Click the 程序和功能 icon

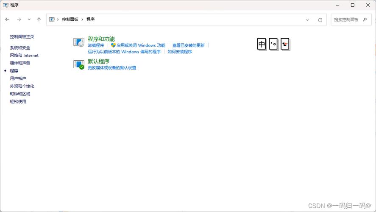[79, 42]
